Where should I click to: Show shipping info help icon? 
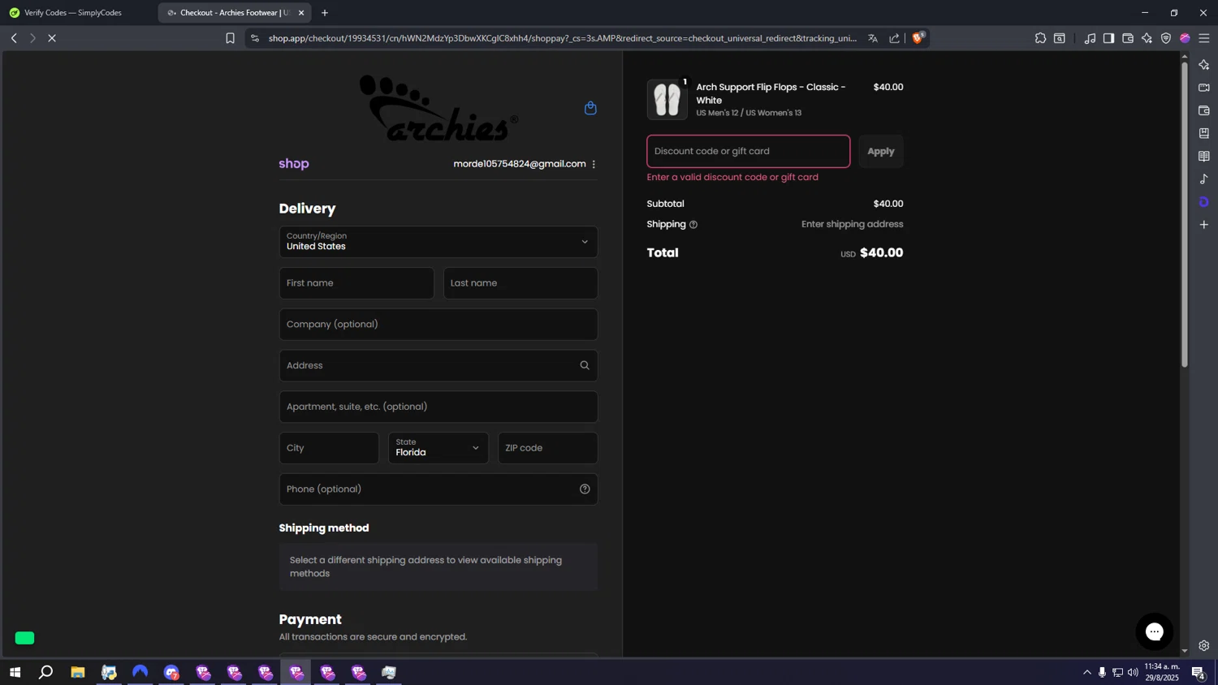[x=693, y=225]
